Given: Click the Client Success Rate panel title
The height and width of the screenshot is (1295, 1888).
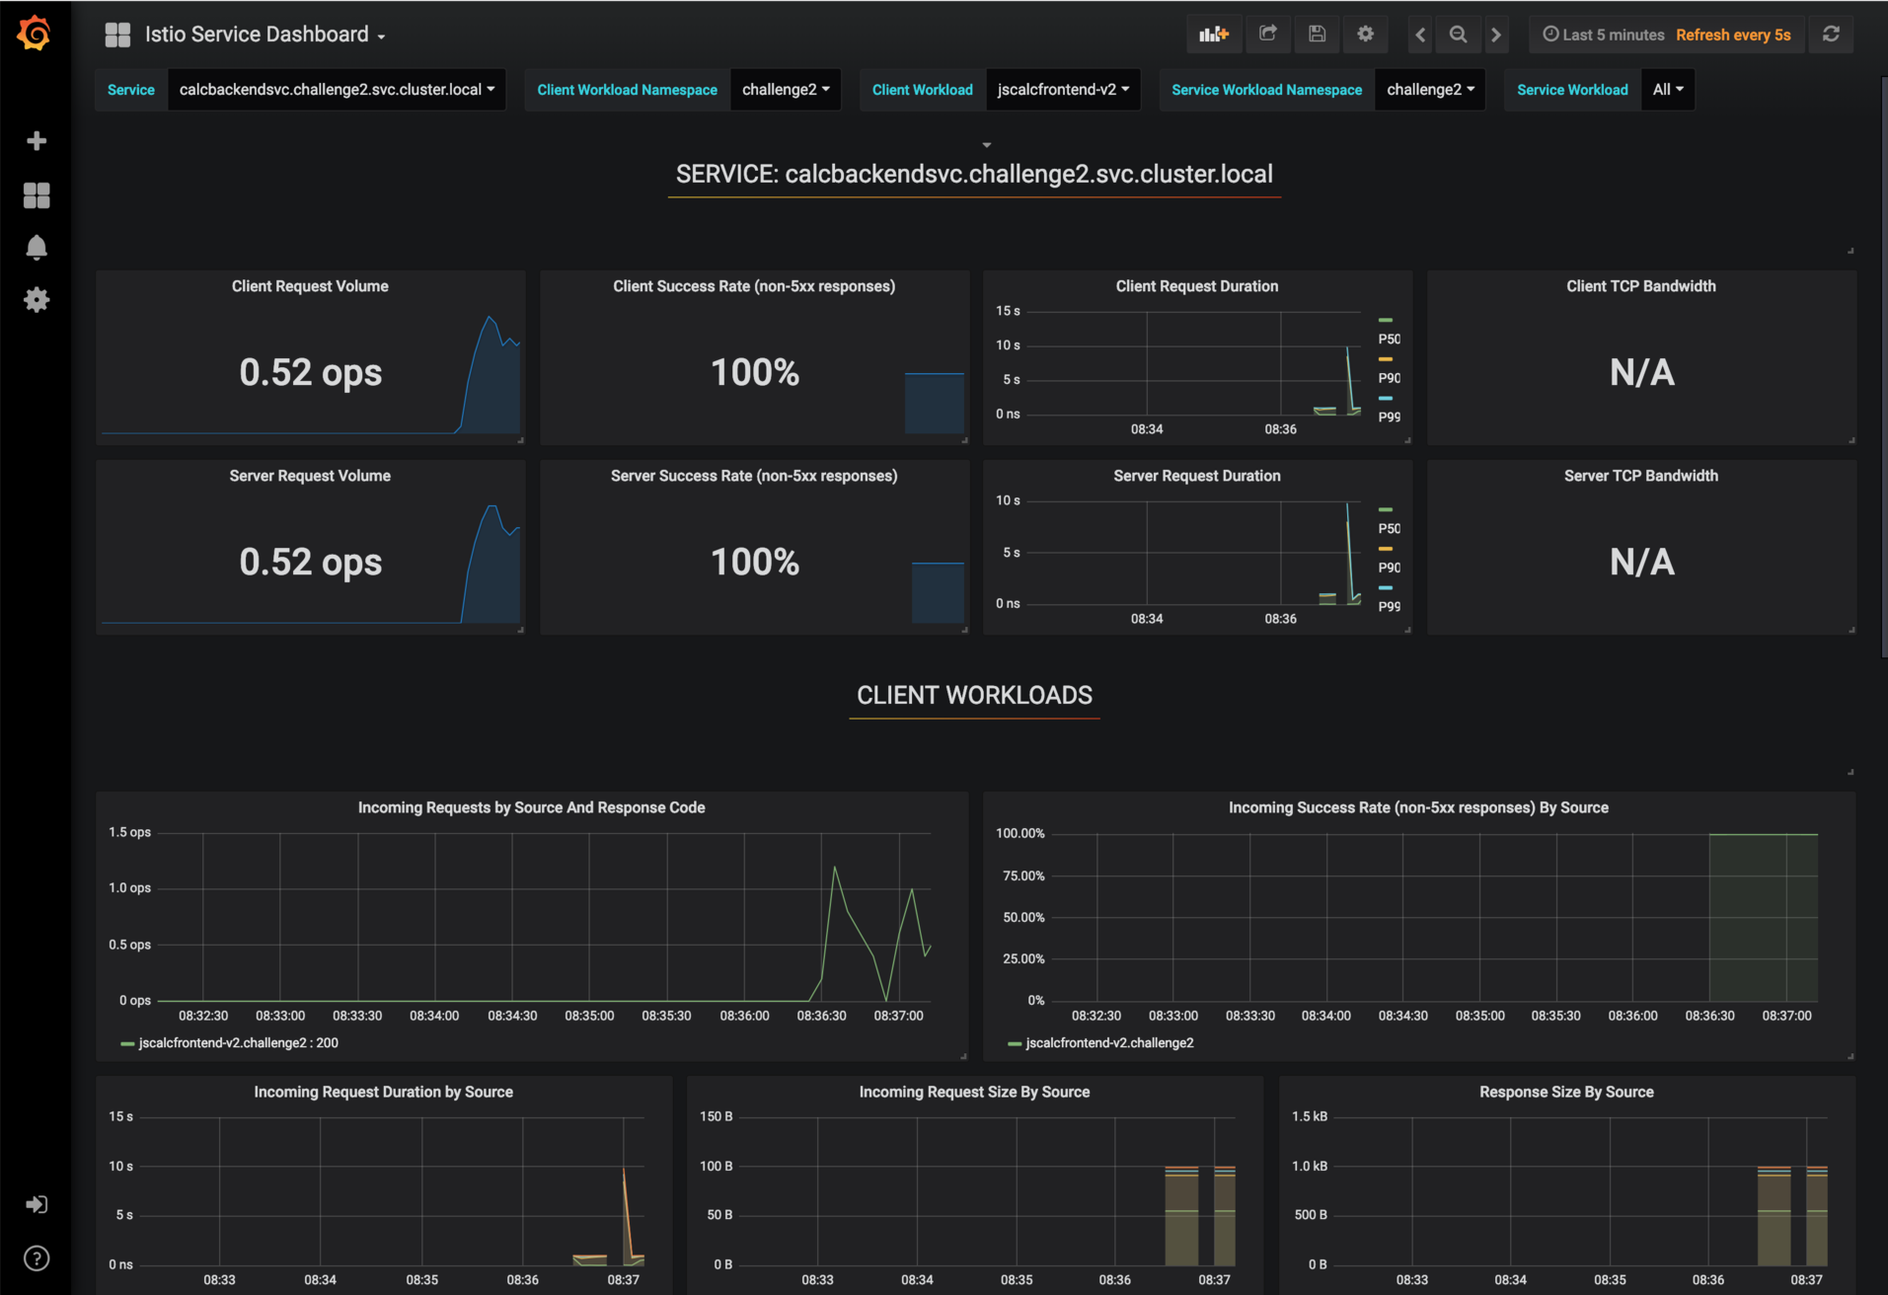Looking at the screenshot, I should pos(754,286).
